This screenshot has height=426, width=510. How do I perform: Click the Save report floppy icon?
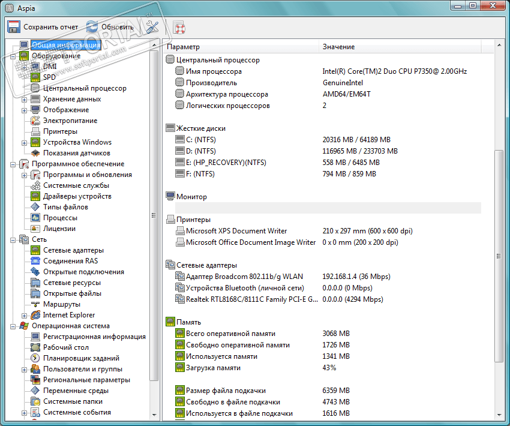pyautogui.click(x=14, y=27)
